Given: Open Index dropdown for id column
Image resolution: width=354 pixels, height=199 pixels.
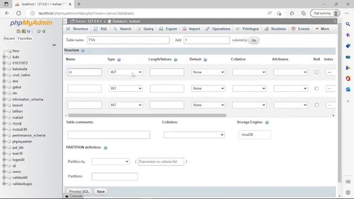Looking at the screenshot, I should [x=331, y=72].
